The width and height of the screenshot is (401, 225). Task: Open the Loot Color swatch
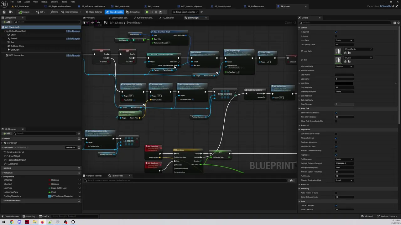pyautogui.click(x=344, y=83)
